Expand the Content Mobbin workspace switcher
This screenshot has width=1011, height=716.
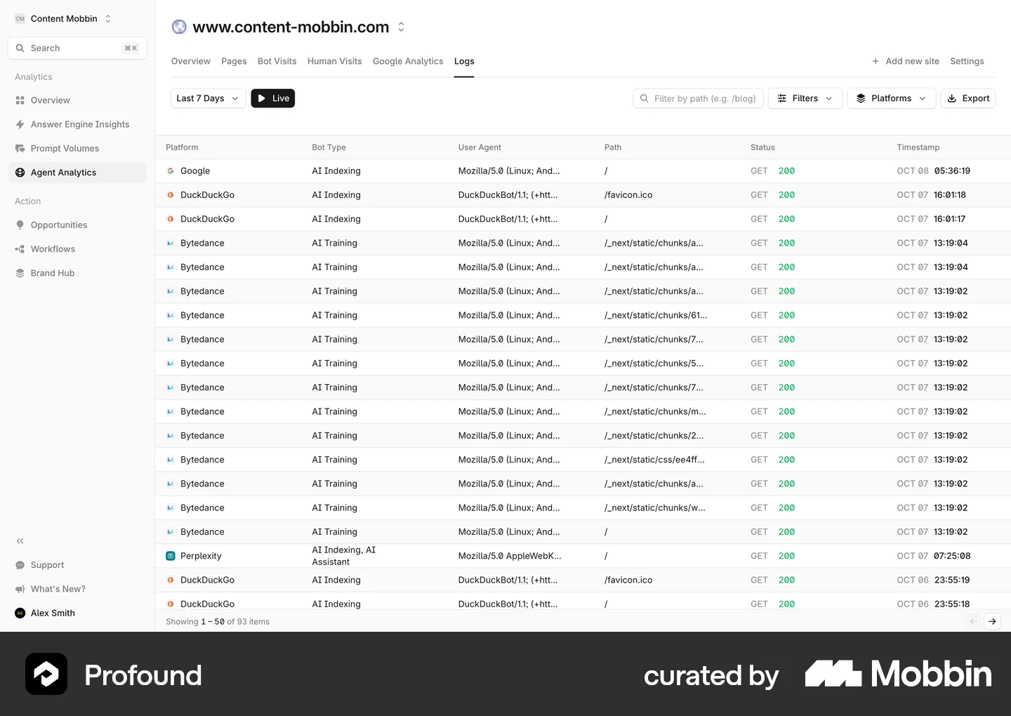pos(108,19)
